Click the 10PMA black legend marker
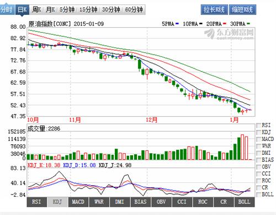The image size is (276, 215). coord(201,24)
